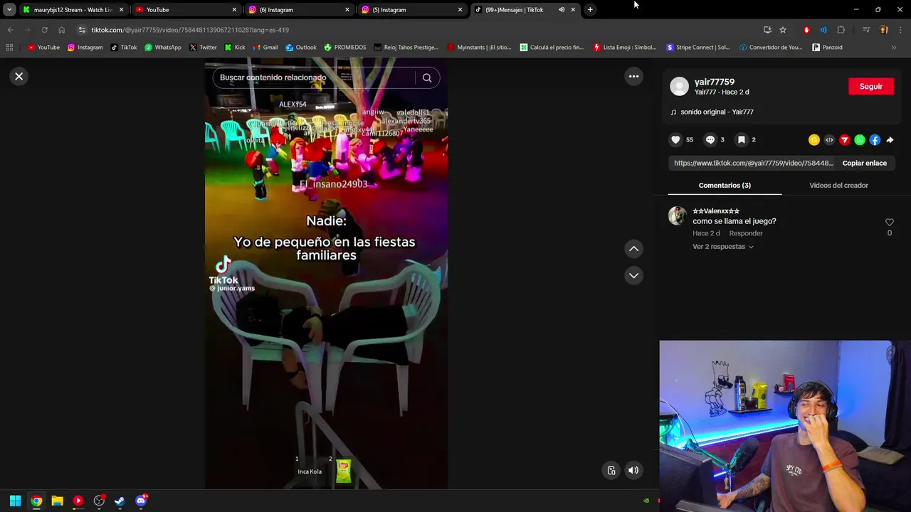
Task: Open the extensions puzzle icon
Action: [x=841, y=30]
